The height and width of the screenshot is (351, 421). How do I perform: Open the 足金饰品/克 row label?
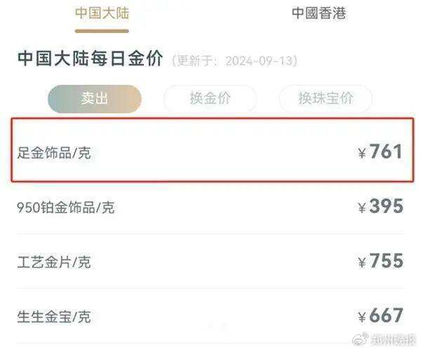coord(54,153)
